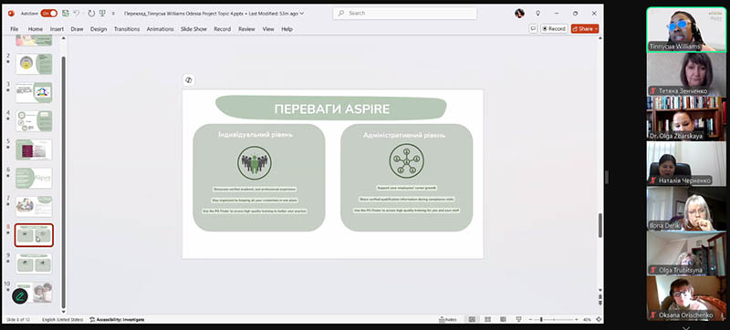The image size is (730, 330).
Task: Select the Animations tab
Action: coord(161,29)
